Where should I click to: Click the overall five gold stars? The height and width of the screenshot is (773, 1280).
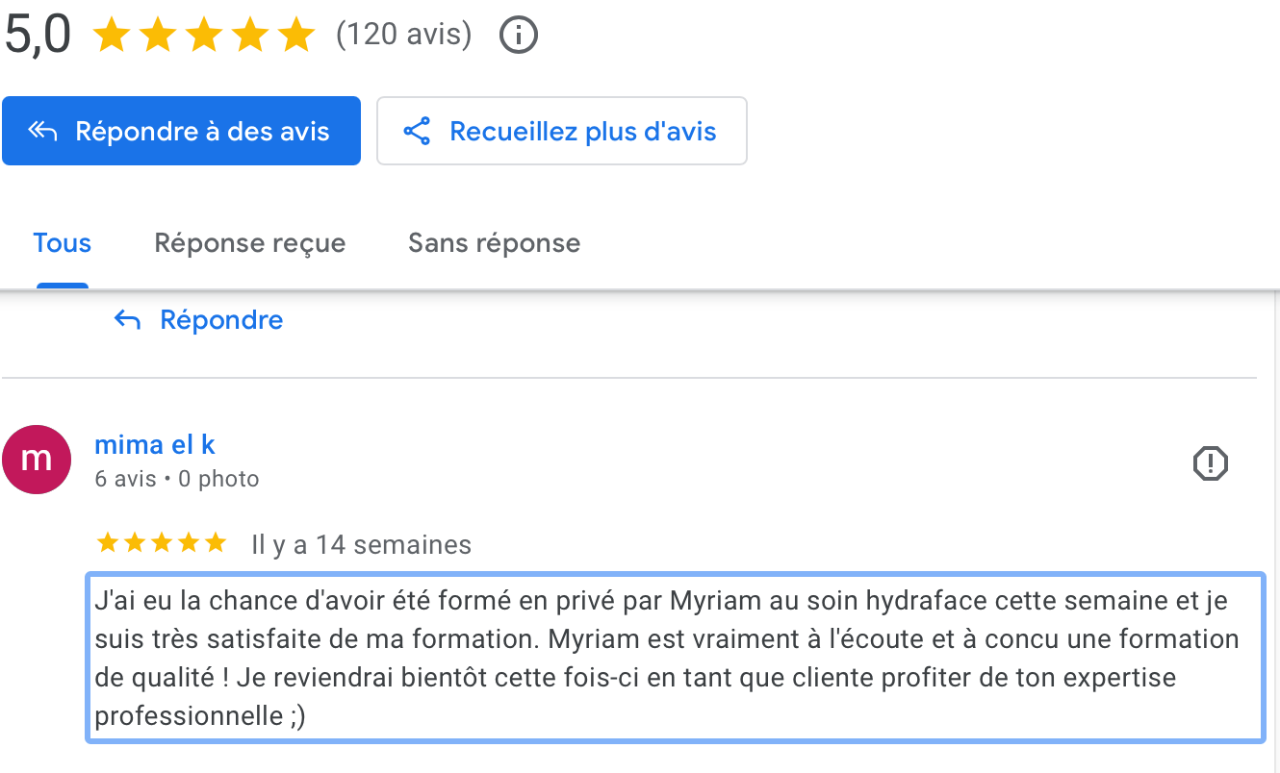(x=203, y=37)
